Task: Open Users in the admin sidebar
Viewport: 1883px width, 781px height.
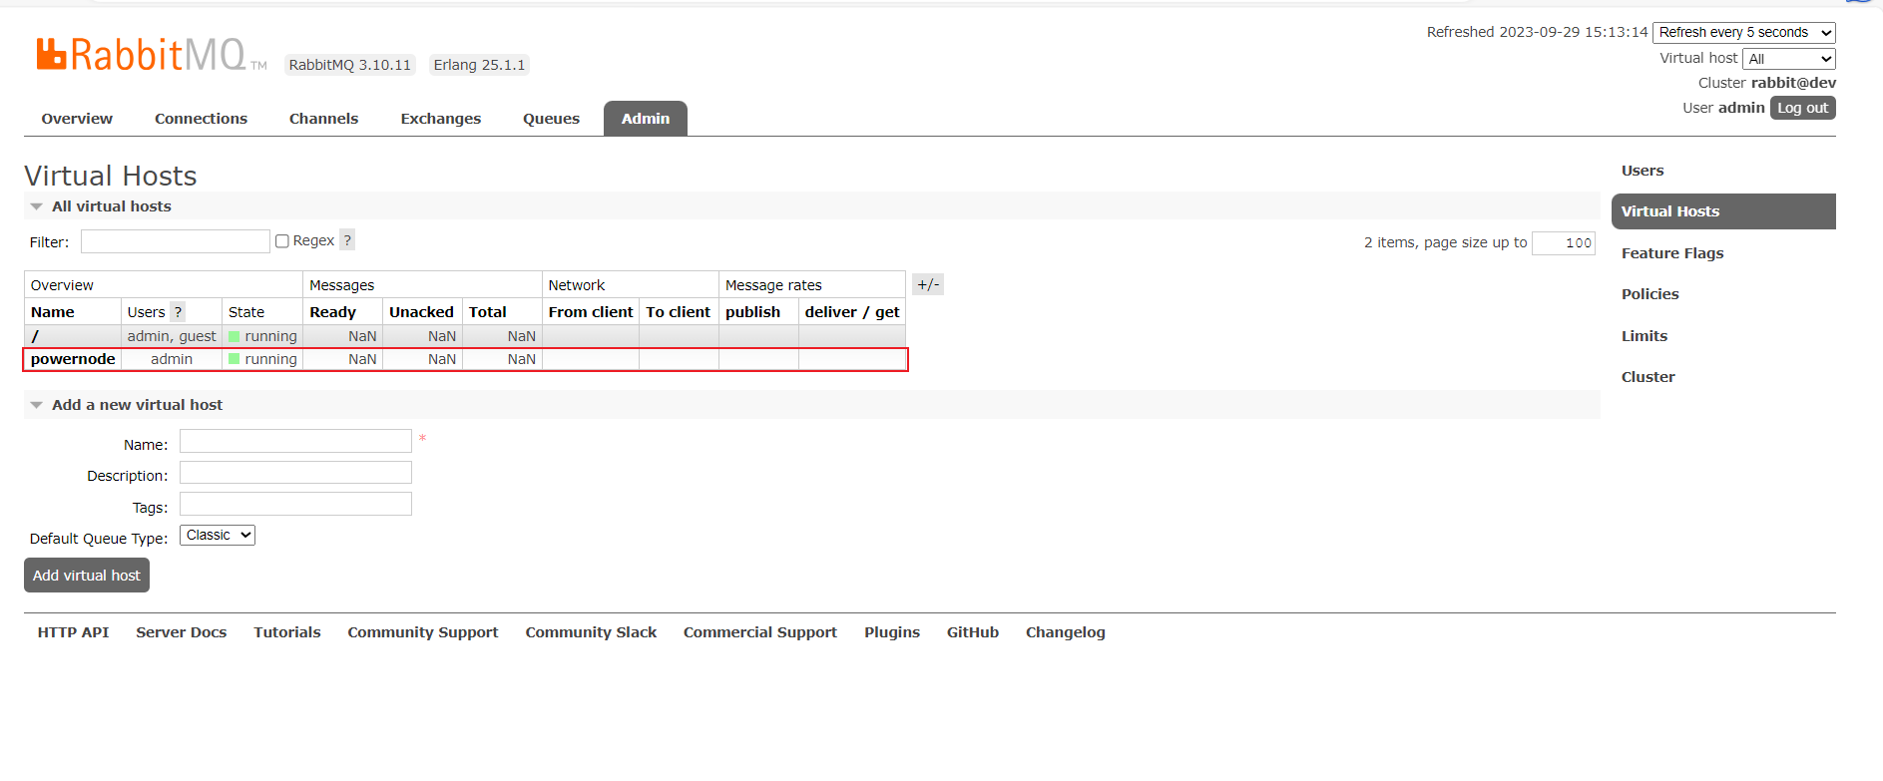Action: (1643, 171)
